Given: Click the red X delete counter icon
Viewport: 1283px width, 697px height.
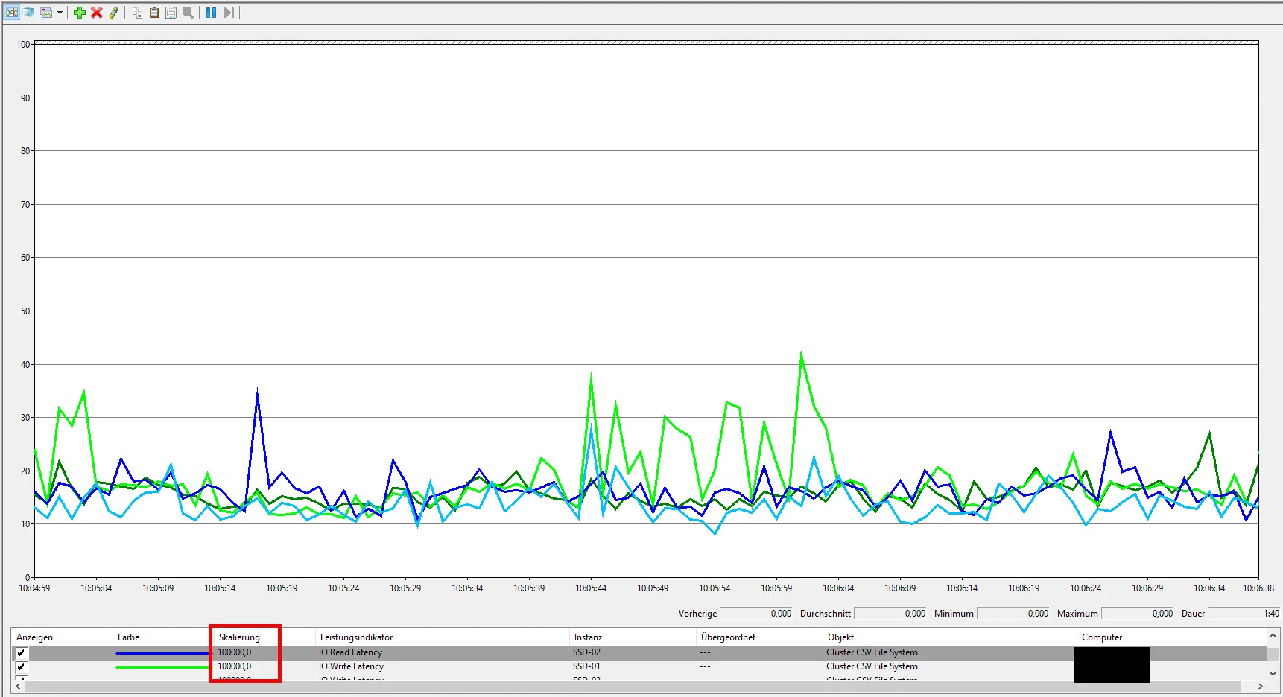Looking at the screenshot, I should (x=96, y=13).
